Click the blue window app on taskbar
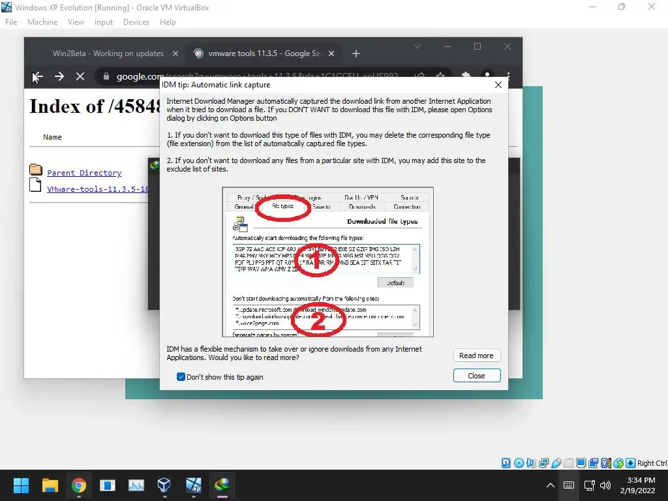This screenshot has height=501, width=668. (108, 485)
